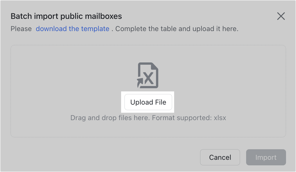
Task: Select the Excel file symbol in the upload area
Action: [148, 75]
